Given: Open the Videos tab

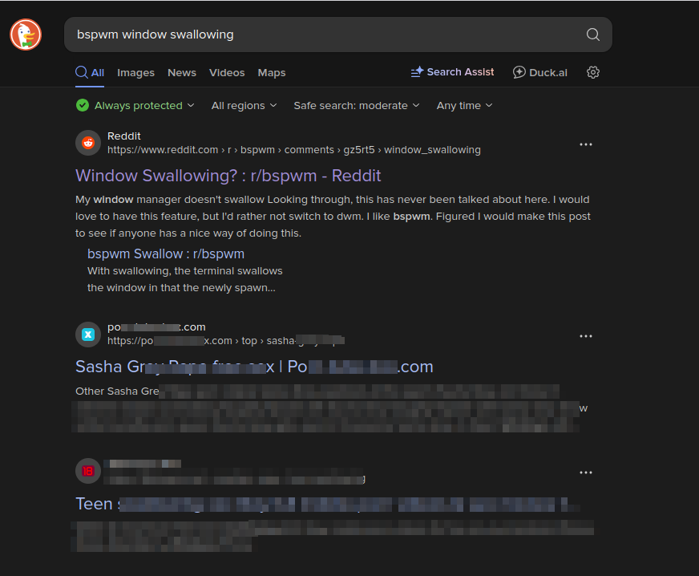Looking at the screenshot, I should pyautogui.click(x=227, y=73).
